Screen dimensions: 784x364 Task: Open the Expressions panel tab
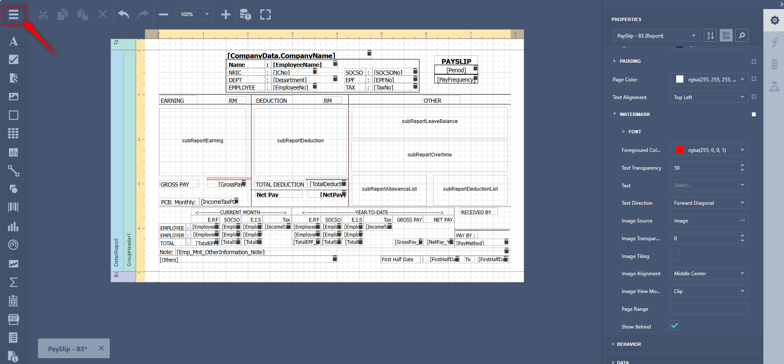pyautogui.click(x=775, y=42)
